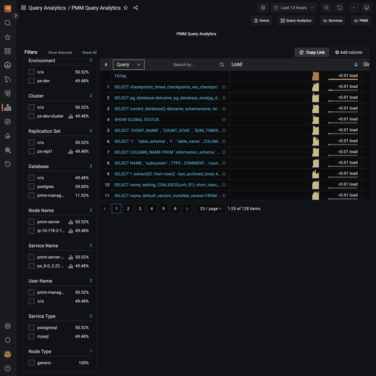376x376 pixels.
Task: Check postgresql service type filter
Action: point(31,328)
